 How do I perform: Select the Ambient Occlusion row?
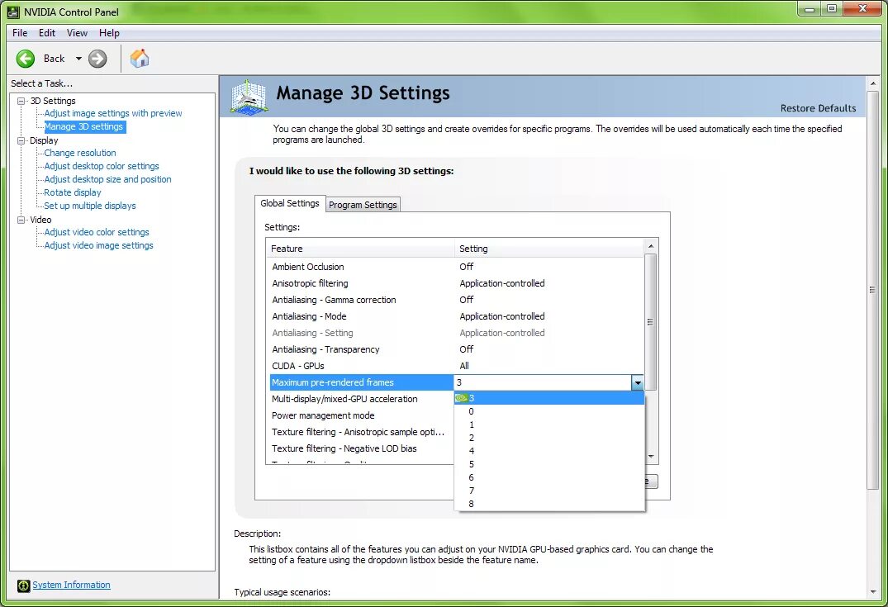[456, 267]
